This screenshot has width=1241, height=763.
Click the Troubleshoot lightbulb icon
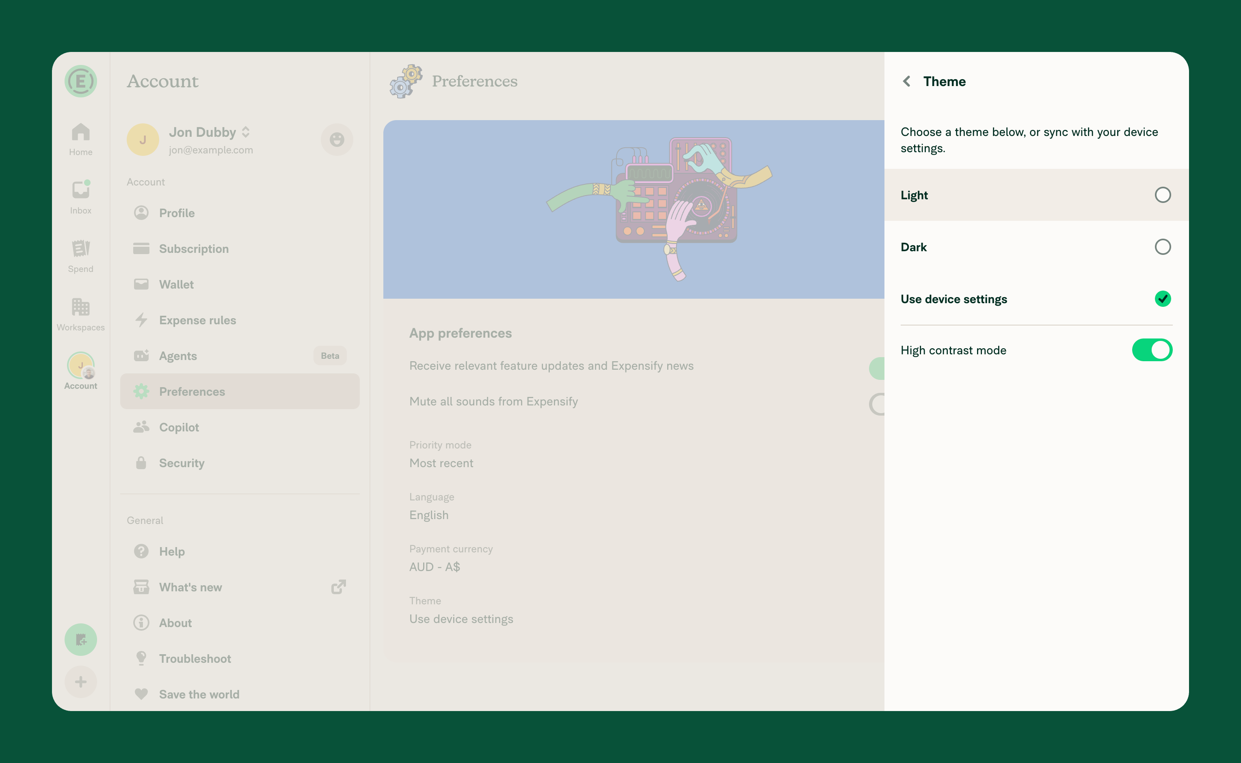141,658
